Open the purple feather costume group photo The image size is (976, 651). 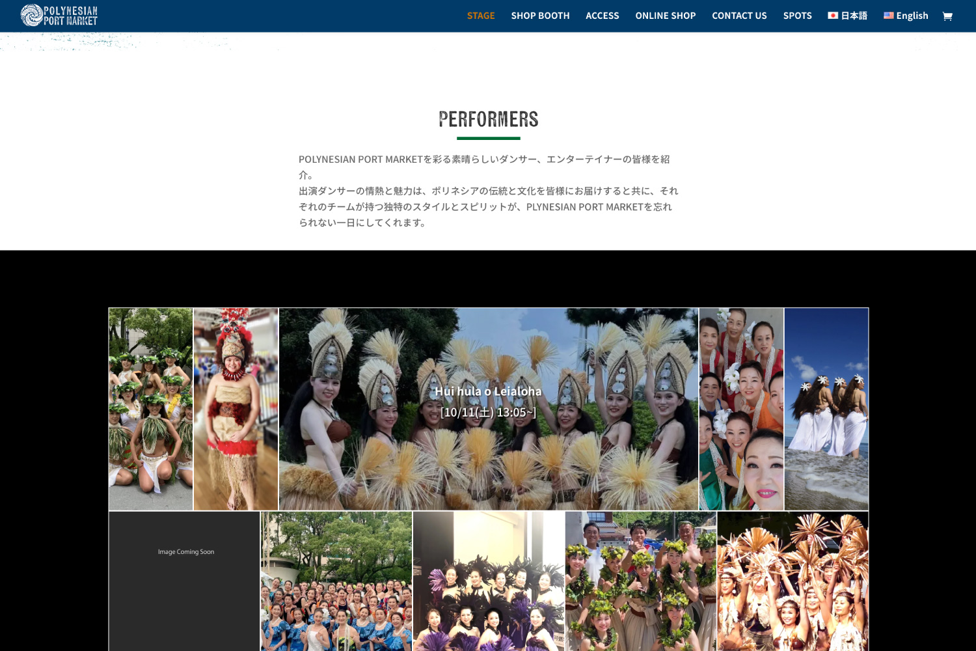489,581
